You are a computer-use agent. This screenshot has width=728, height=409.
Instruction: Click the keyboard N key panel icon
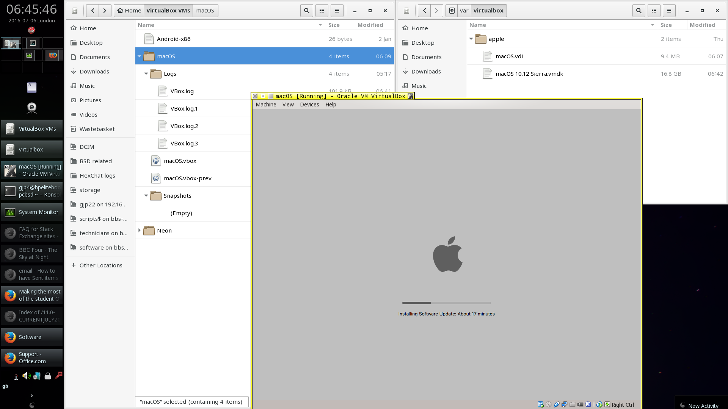pyautogui.click(x=32, y=87)
